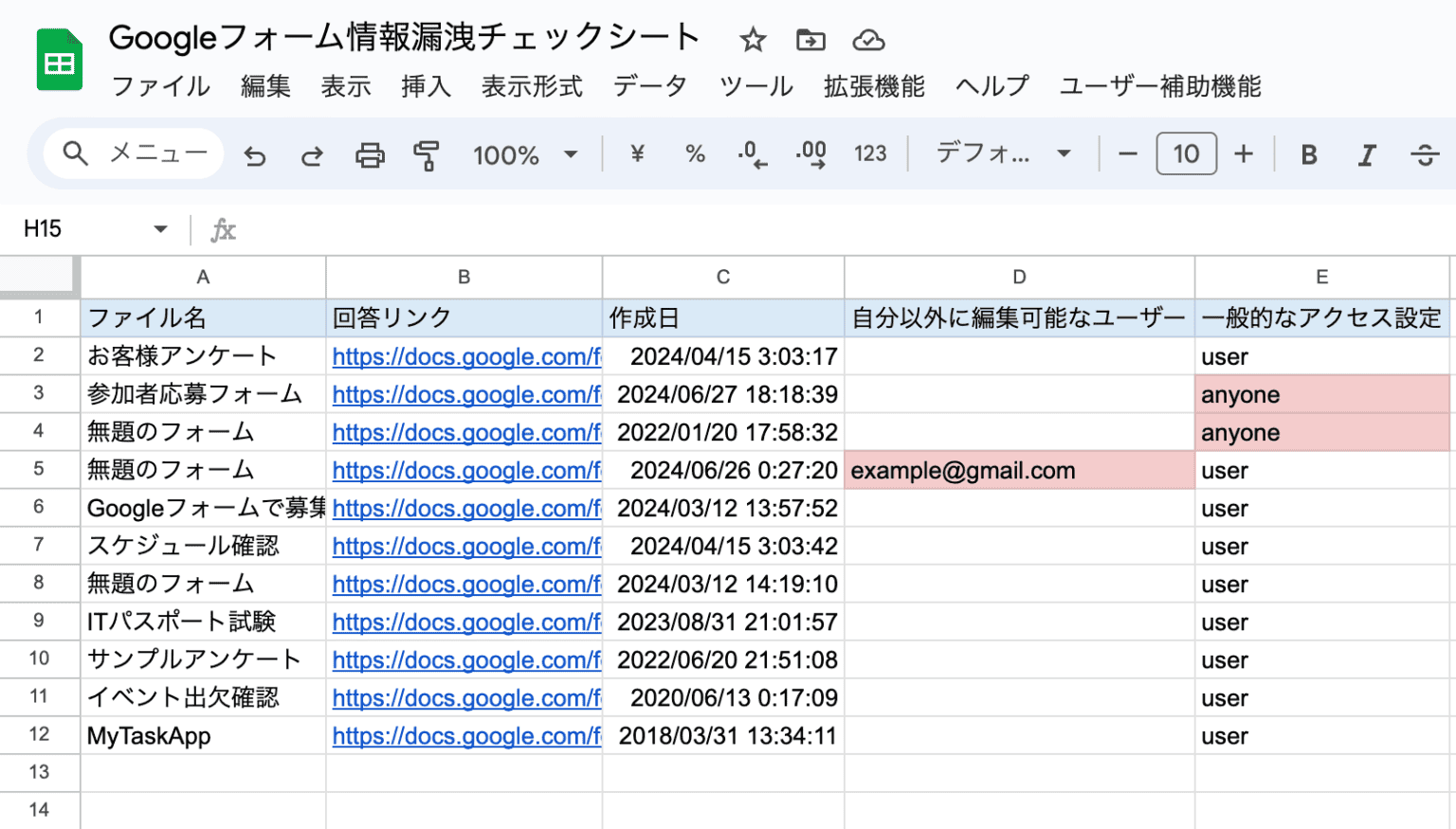Apply currency format with the ¥ icon
1456x829 pixels.
pos(637,153)
